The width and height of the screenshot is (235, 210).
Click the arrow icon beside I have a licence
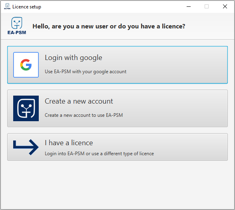click(26, 147)
